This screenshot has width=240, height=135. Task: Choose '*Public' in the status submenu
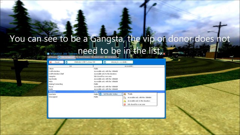140,94
